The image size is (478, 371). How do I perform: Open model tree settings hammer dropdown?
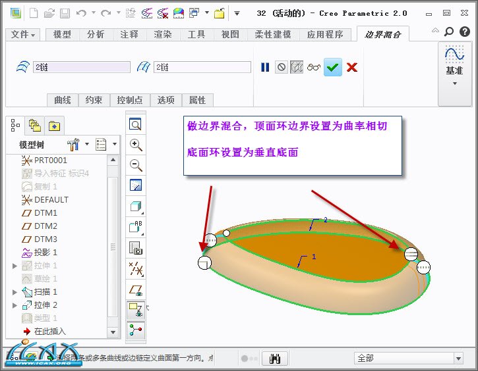[x=78, y=145]
